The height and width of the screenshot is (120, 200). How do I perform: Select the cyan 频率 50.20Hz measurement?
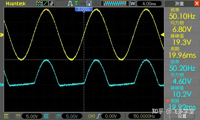(x=182, y=66)
